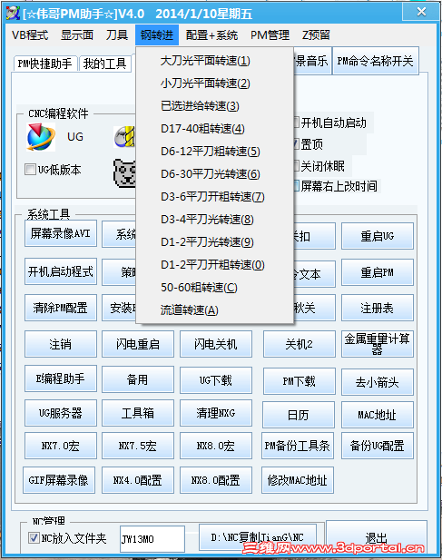
Task: Choose D17-40粗转速(4) entry
Action: [214, 129]
